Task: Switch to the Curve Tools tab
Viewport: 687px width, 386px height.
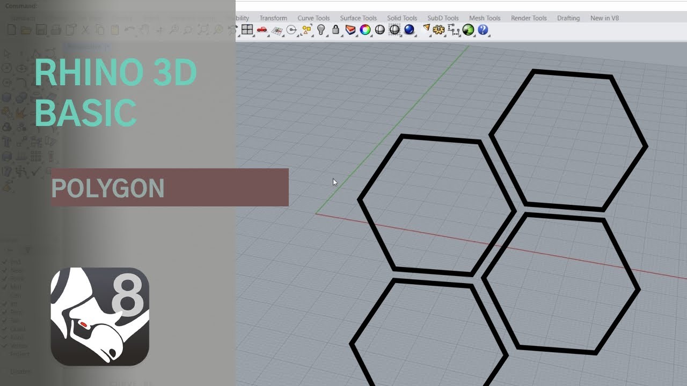Action: point(313,18)
